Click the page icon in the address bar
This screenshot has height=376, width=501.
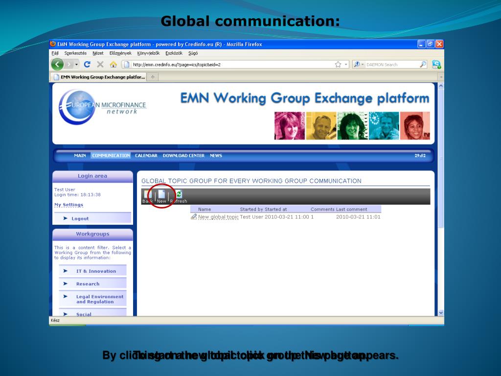click(x=127, y=65)
